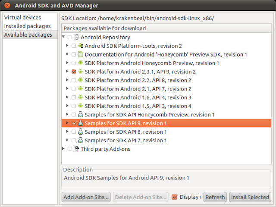Click the Android 2.2 API 8 android icon
276x207 pixels.
click(81, 80)
